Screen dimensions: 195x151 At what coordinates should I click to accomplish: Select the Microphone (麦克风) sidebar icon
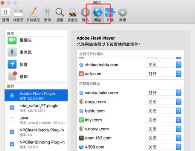(12, 52)
